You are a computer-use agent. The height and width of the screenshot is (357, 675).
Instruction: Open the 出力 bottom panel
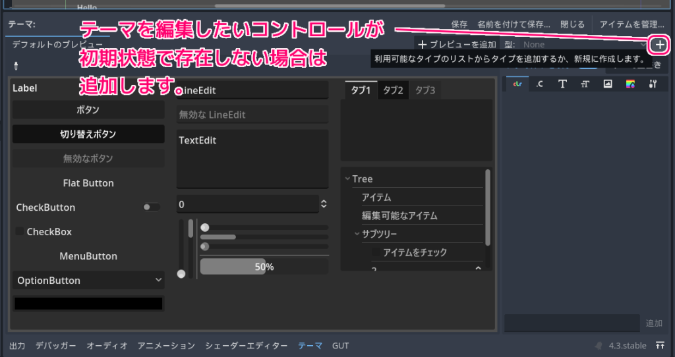(17, 345)
